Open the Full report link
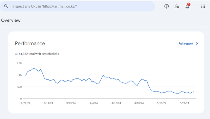 186,44
